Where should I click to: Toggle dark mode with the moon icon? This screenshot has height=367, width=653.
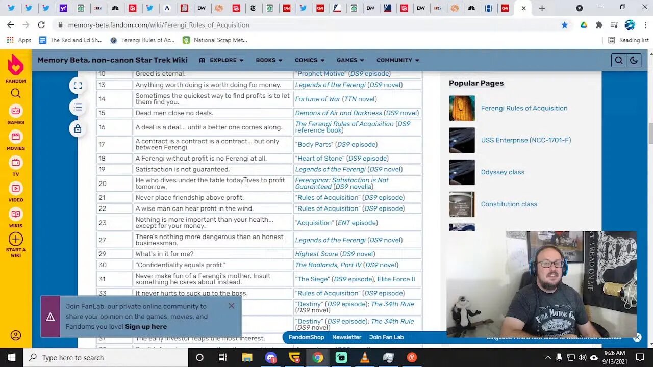[x=633, y=60]
